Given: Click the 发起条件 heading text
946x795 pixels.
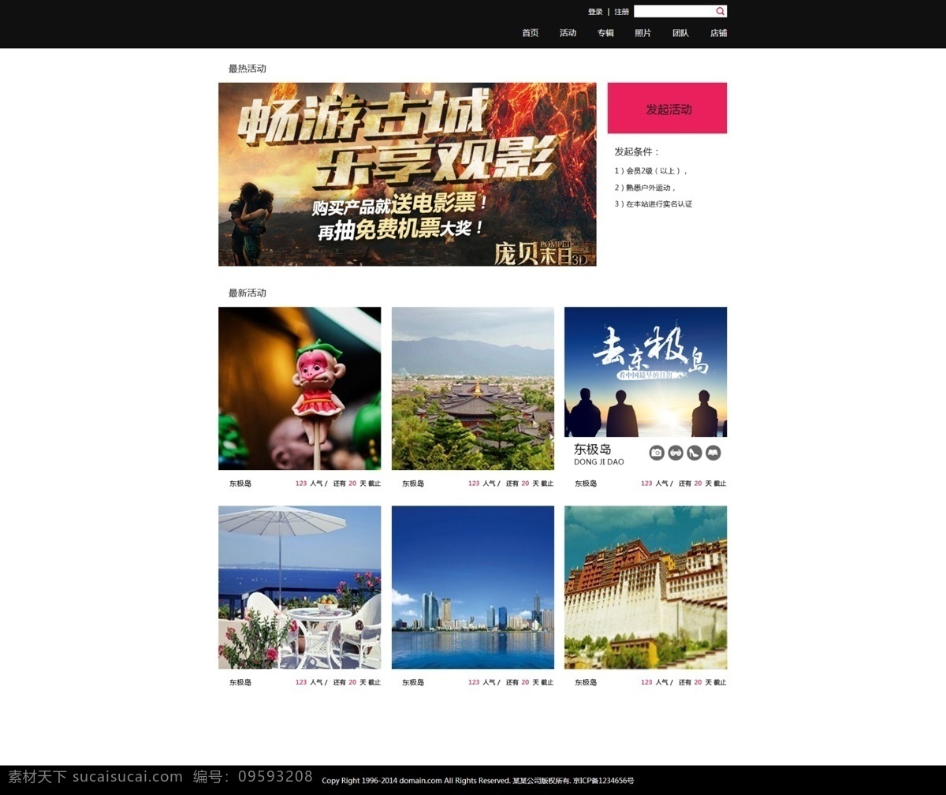Looking at the screenshot, I should [x=637, y=151].
